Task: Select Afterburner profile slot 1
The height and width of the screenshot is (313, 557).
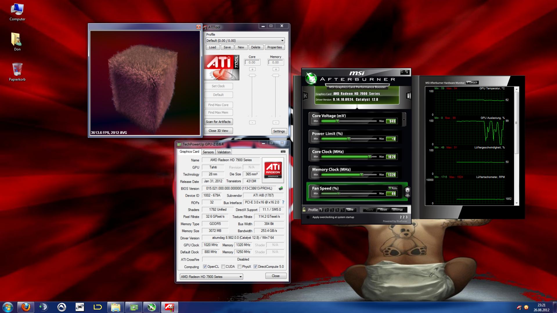Action: [321, 210]
